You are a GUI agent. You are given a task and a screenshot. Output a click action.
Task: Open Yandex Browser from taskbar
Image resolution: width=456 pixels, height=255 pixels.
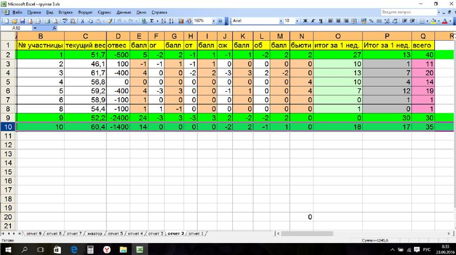point(107,250)
